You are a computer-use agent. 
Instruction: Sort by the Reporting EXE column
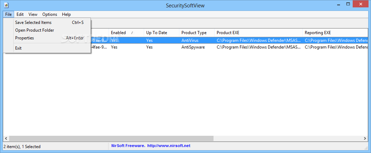click(x=335, y=33)
